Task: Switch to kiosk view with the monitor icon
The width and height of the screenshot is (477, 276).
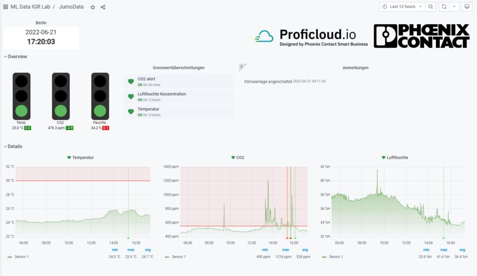Action: [x=467, y=7]
